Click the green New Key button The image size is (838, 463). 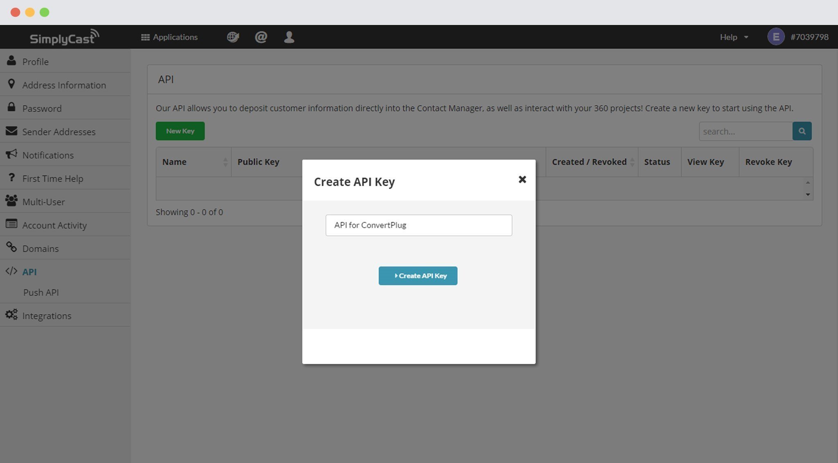pos(180,131)
